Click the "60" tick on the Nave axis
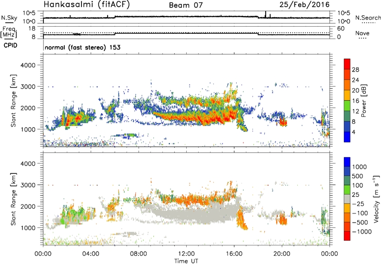Image resolution: width=381 pixels, height=264 pixels. pyautogui.click(x=341, y=29)
